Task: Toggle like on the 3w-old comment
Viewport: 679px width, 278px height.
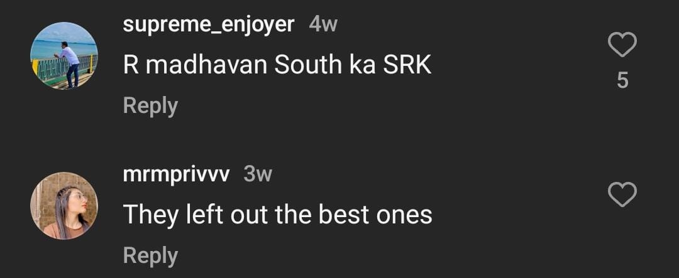Action: point(622,194)
